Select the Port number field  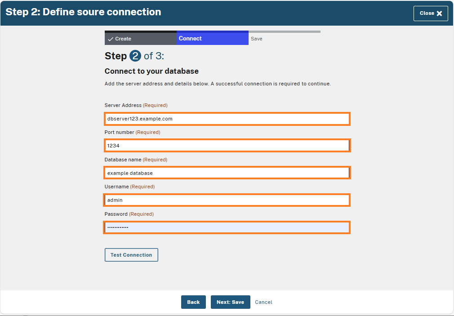(227, 145)
